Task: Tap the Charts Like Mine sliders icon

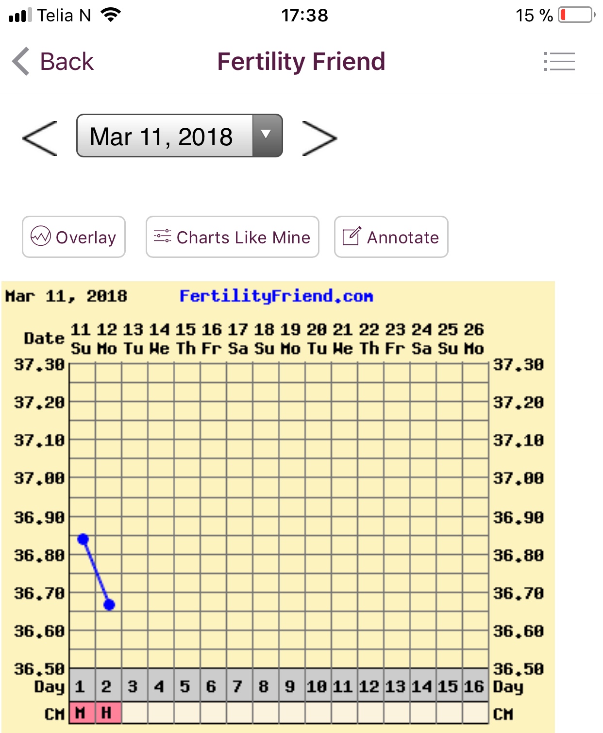Action: 162,237
